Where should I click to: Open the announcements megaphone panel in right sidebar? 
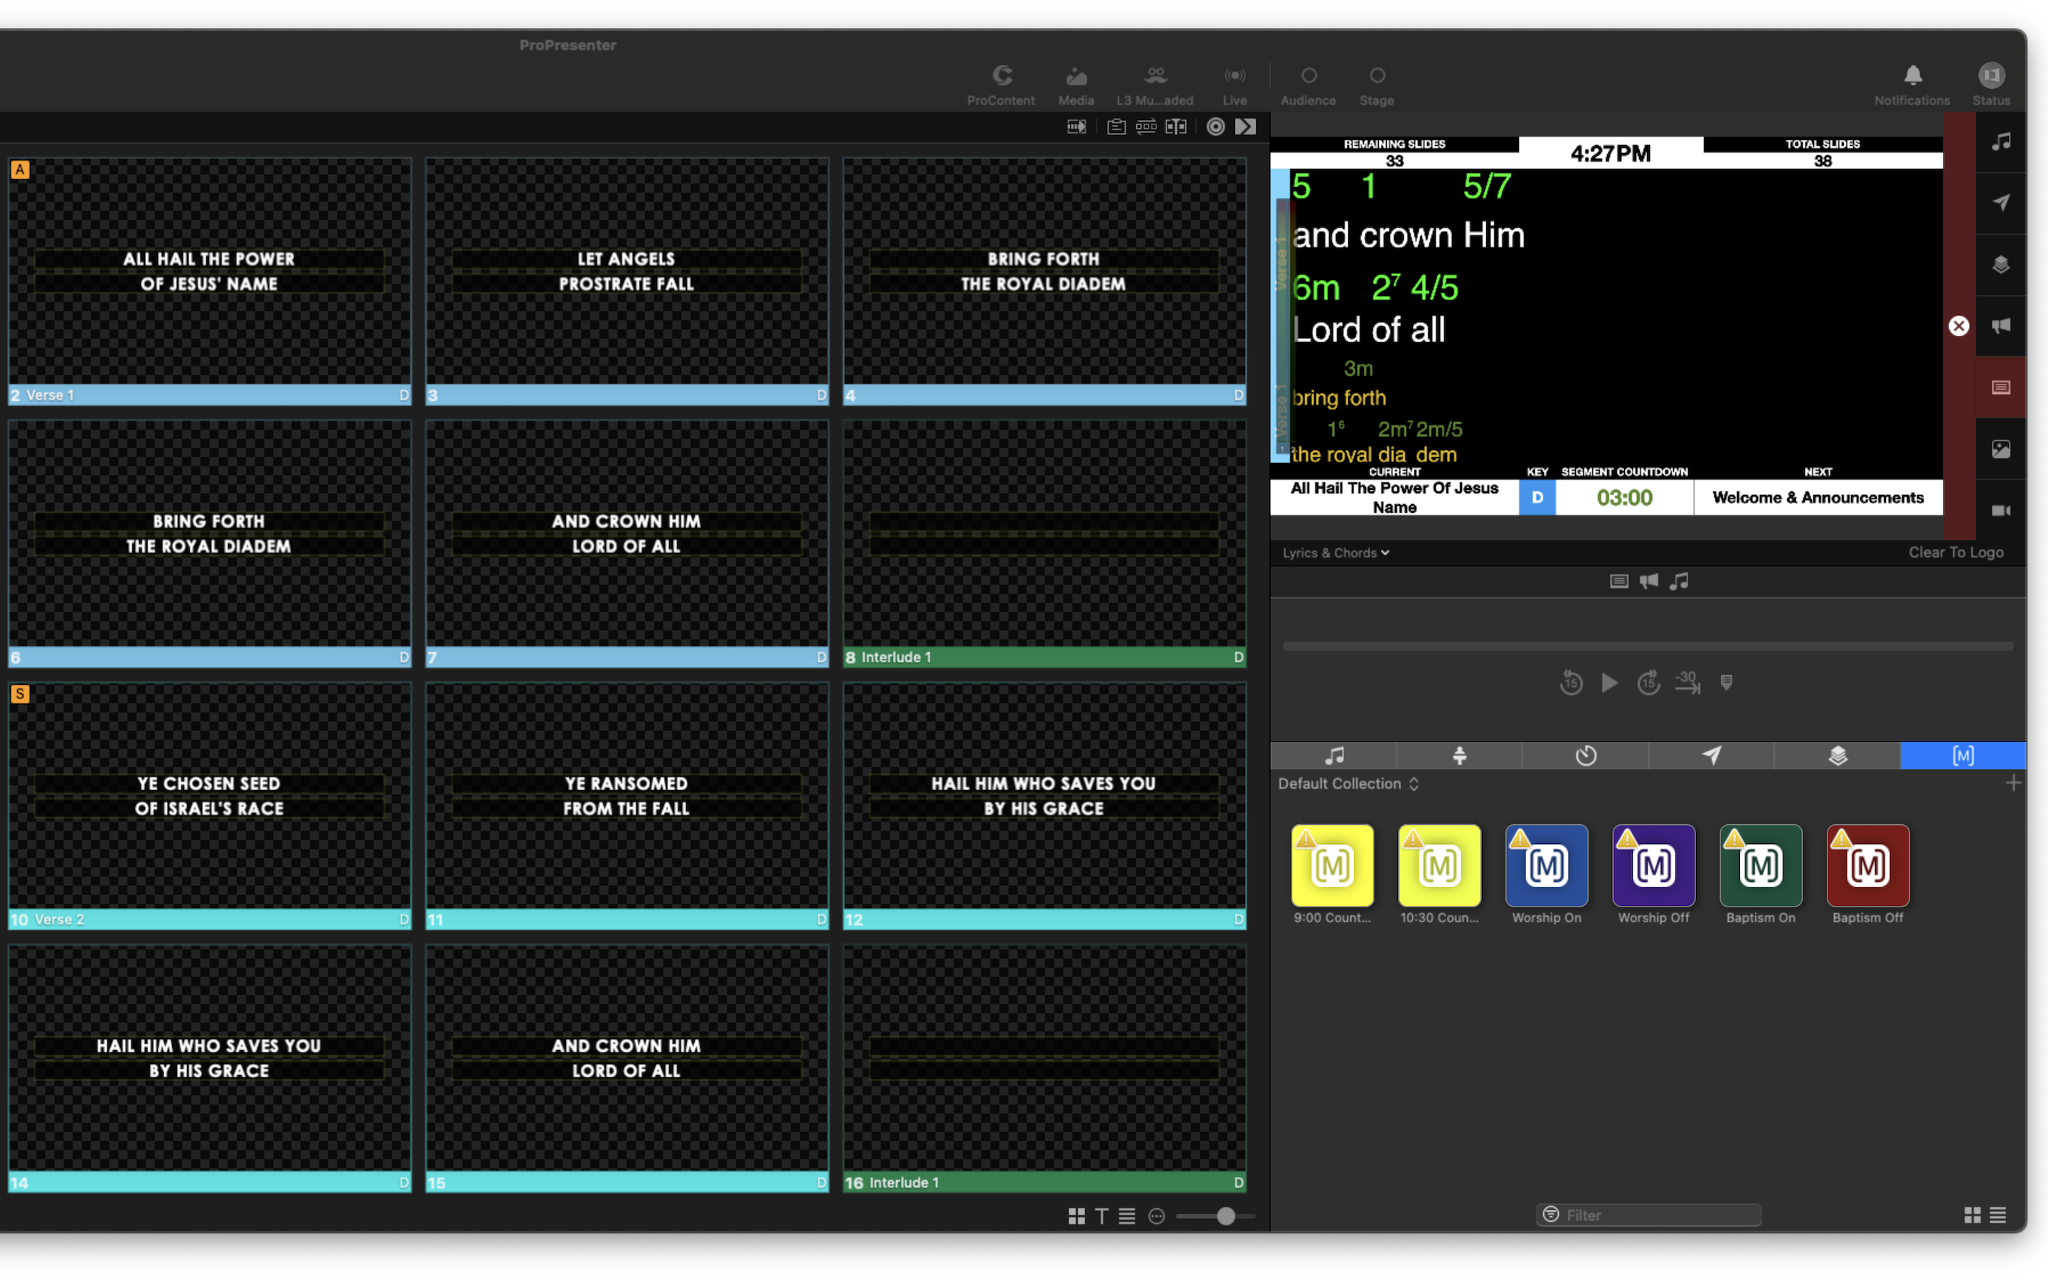(x=2000, y=326)
